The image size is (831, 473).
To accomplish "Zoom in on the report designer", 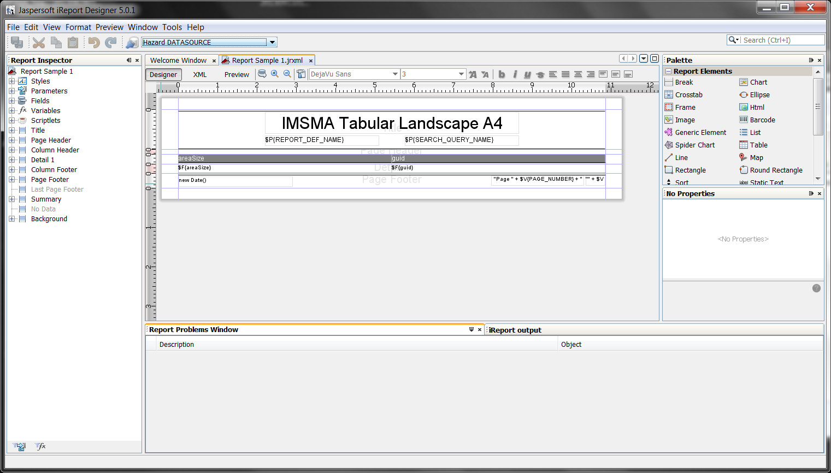I will 275,74.
